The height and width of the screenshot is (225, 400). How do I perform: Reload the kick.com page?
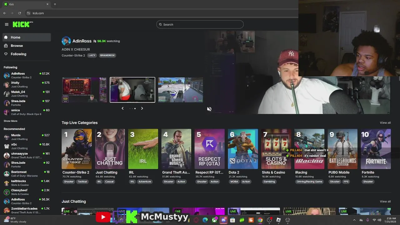(x=20, y=13)
